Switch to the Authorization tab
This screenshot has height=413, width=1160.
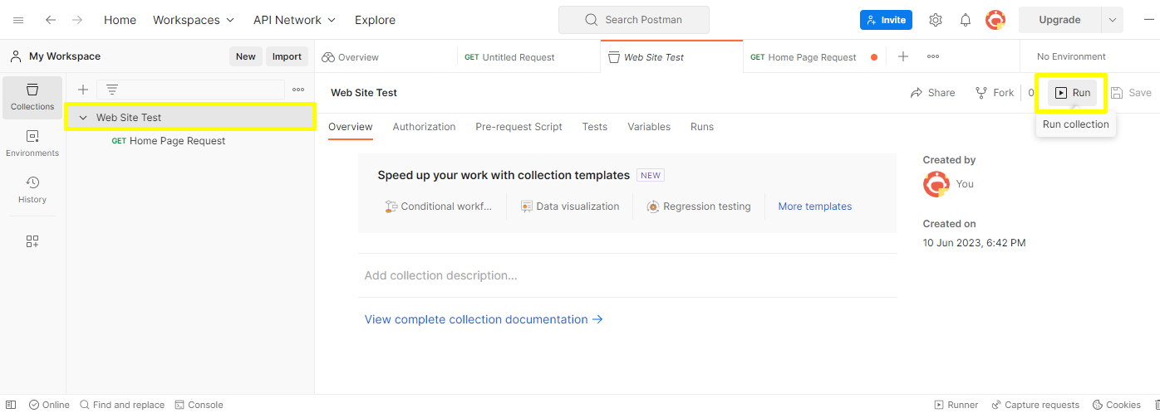[424, 127]
